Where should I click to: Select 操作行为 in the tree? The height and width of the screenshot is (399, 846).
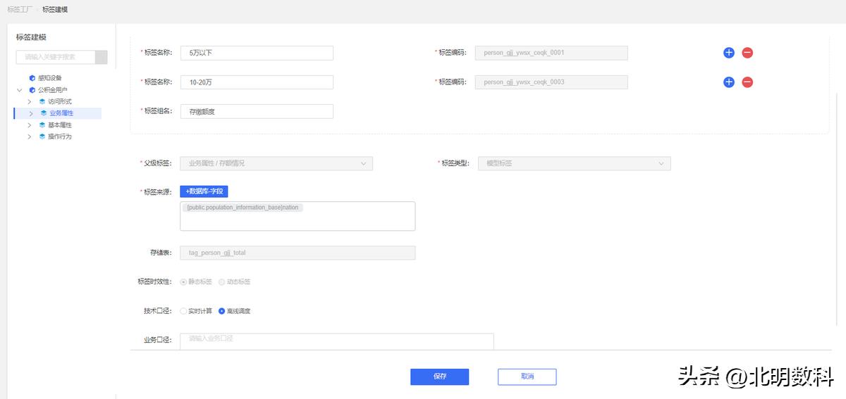tap(59, 137)
